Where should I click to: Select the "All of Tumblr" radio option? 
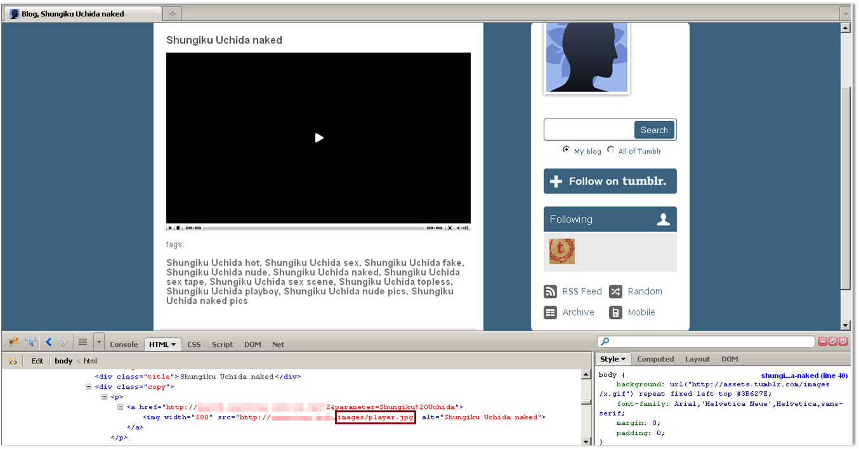[x=610, y=150]
